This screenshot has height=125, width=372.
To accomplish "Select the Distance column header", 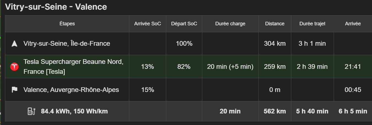I will coord(275,24).
